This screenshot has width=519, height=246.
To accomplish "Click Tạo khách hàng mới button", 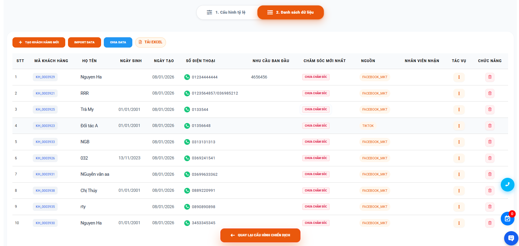I will pyautogui.click(x=39, y=42).
